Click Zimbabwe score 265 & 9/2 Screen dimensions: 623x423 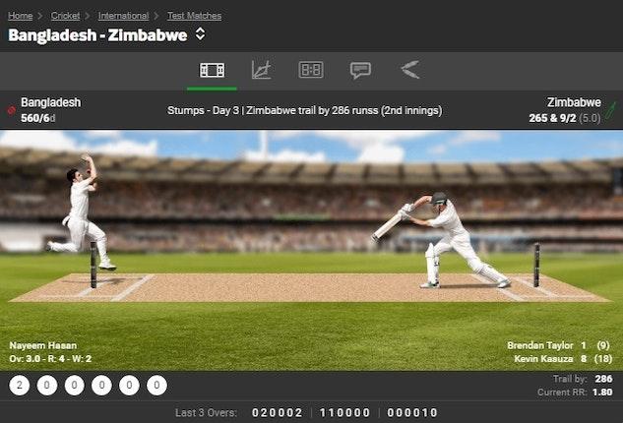(x=552, y=118)
